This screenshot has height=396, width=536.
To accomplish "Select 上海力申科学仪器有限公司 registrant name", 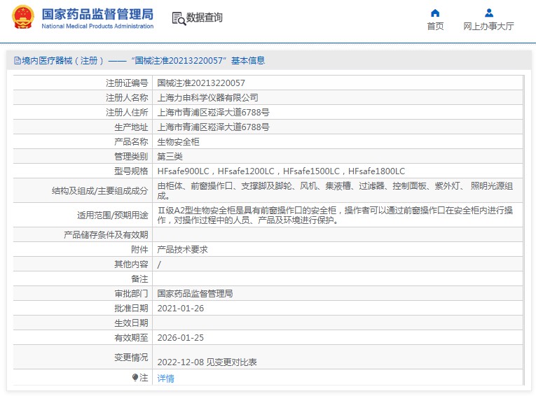I will (207, 98).
